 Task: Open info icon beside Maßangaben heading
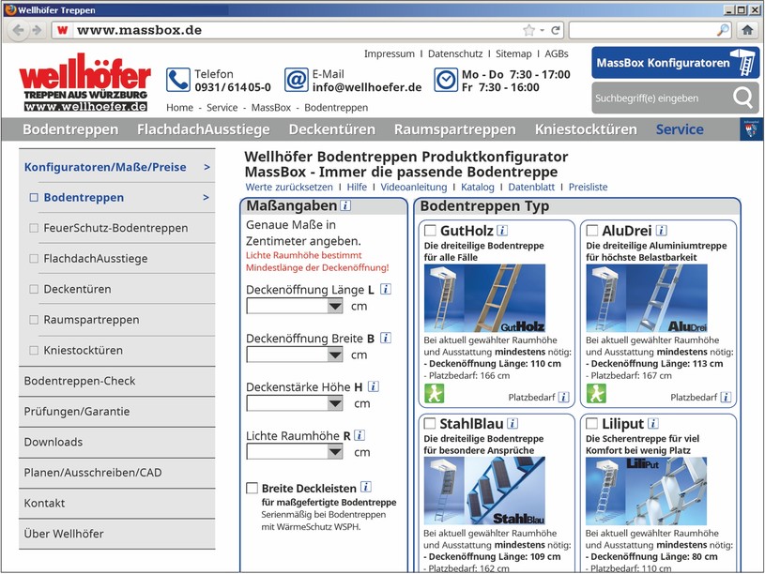click(x=345, y=205)
